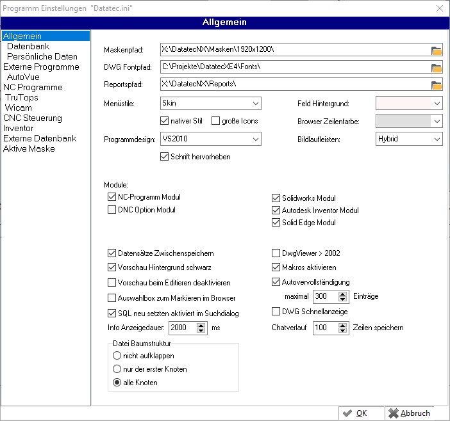Open folder browser for Reportspfad
The width and height of the screenshot is (450, 421).
coord(437,85)
